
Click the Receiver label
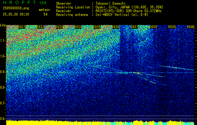coord(64,11)
